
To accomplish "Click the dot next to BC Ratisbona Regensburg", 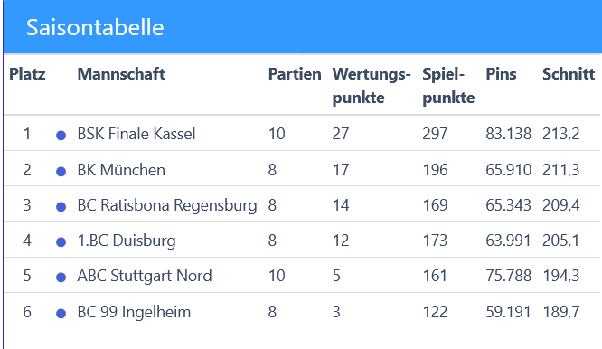I will tap(61, 206).
